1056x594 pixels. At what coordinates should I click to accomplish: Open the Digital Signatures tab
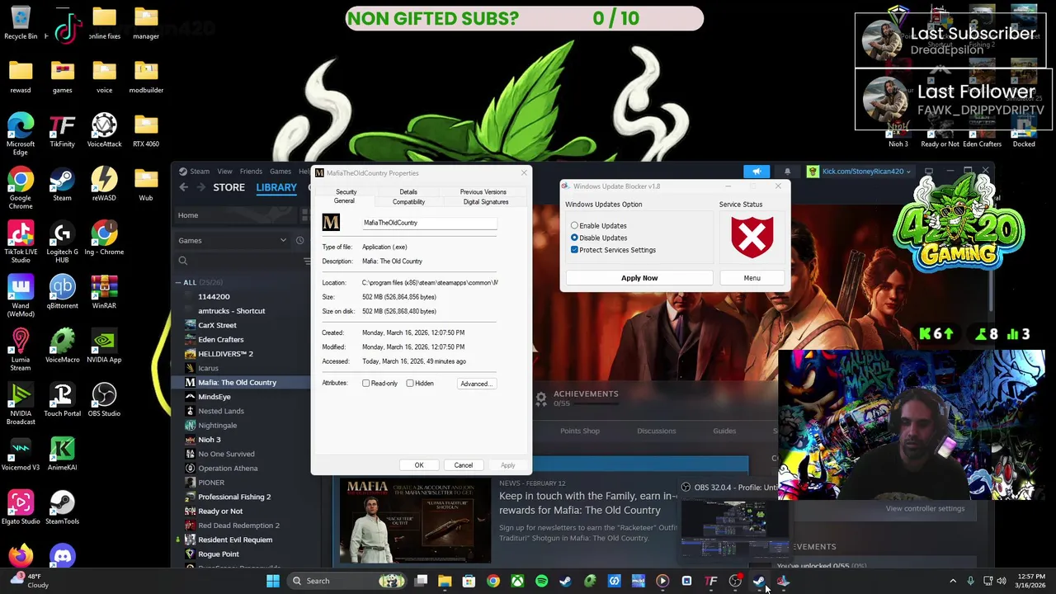(486, 202)
